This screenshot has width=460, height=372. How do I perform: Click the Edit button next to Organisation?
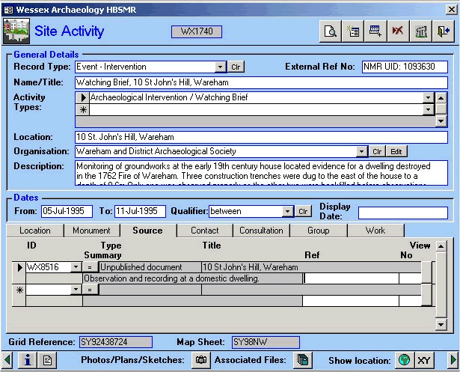[396, 151]
